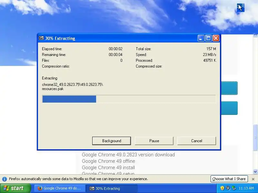
Task: Click the Firefox vertical scrollbar thumb
Action: pyautogui.click(x=255, y=138)
